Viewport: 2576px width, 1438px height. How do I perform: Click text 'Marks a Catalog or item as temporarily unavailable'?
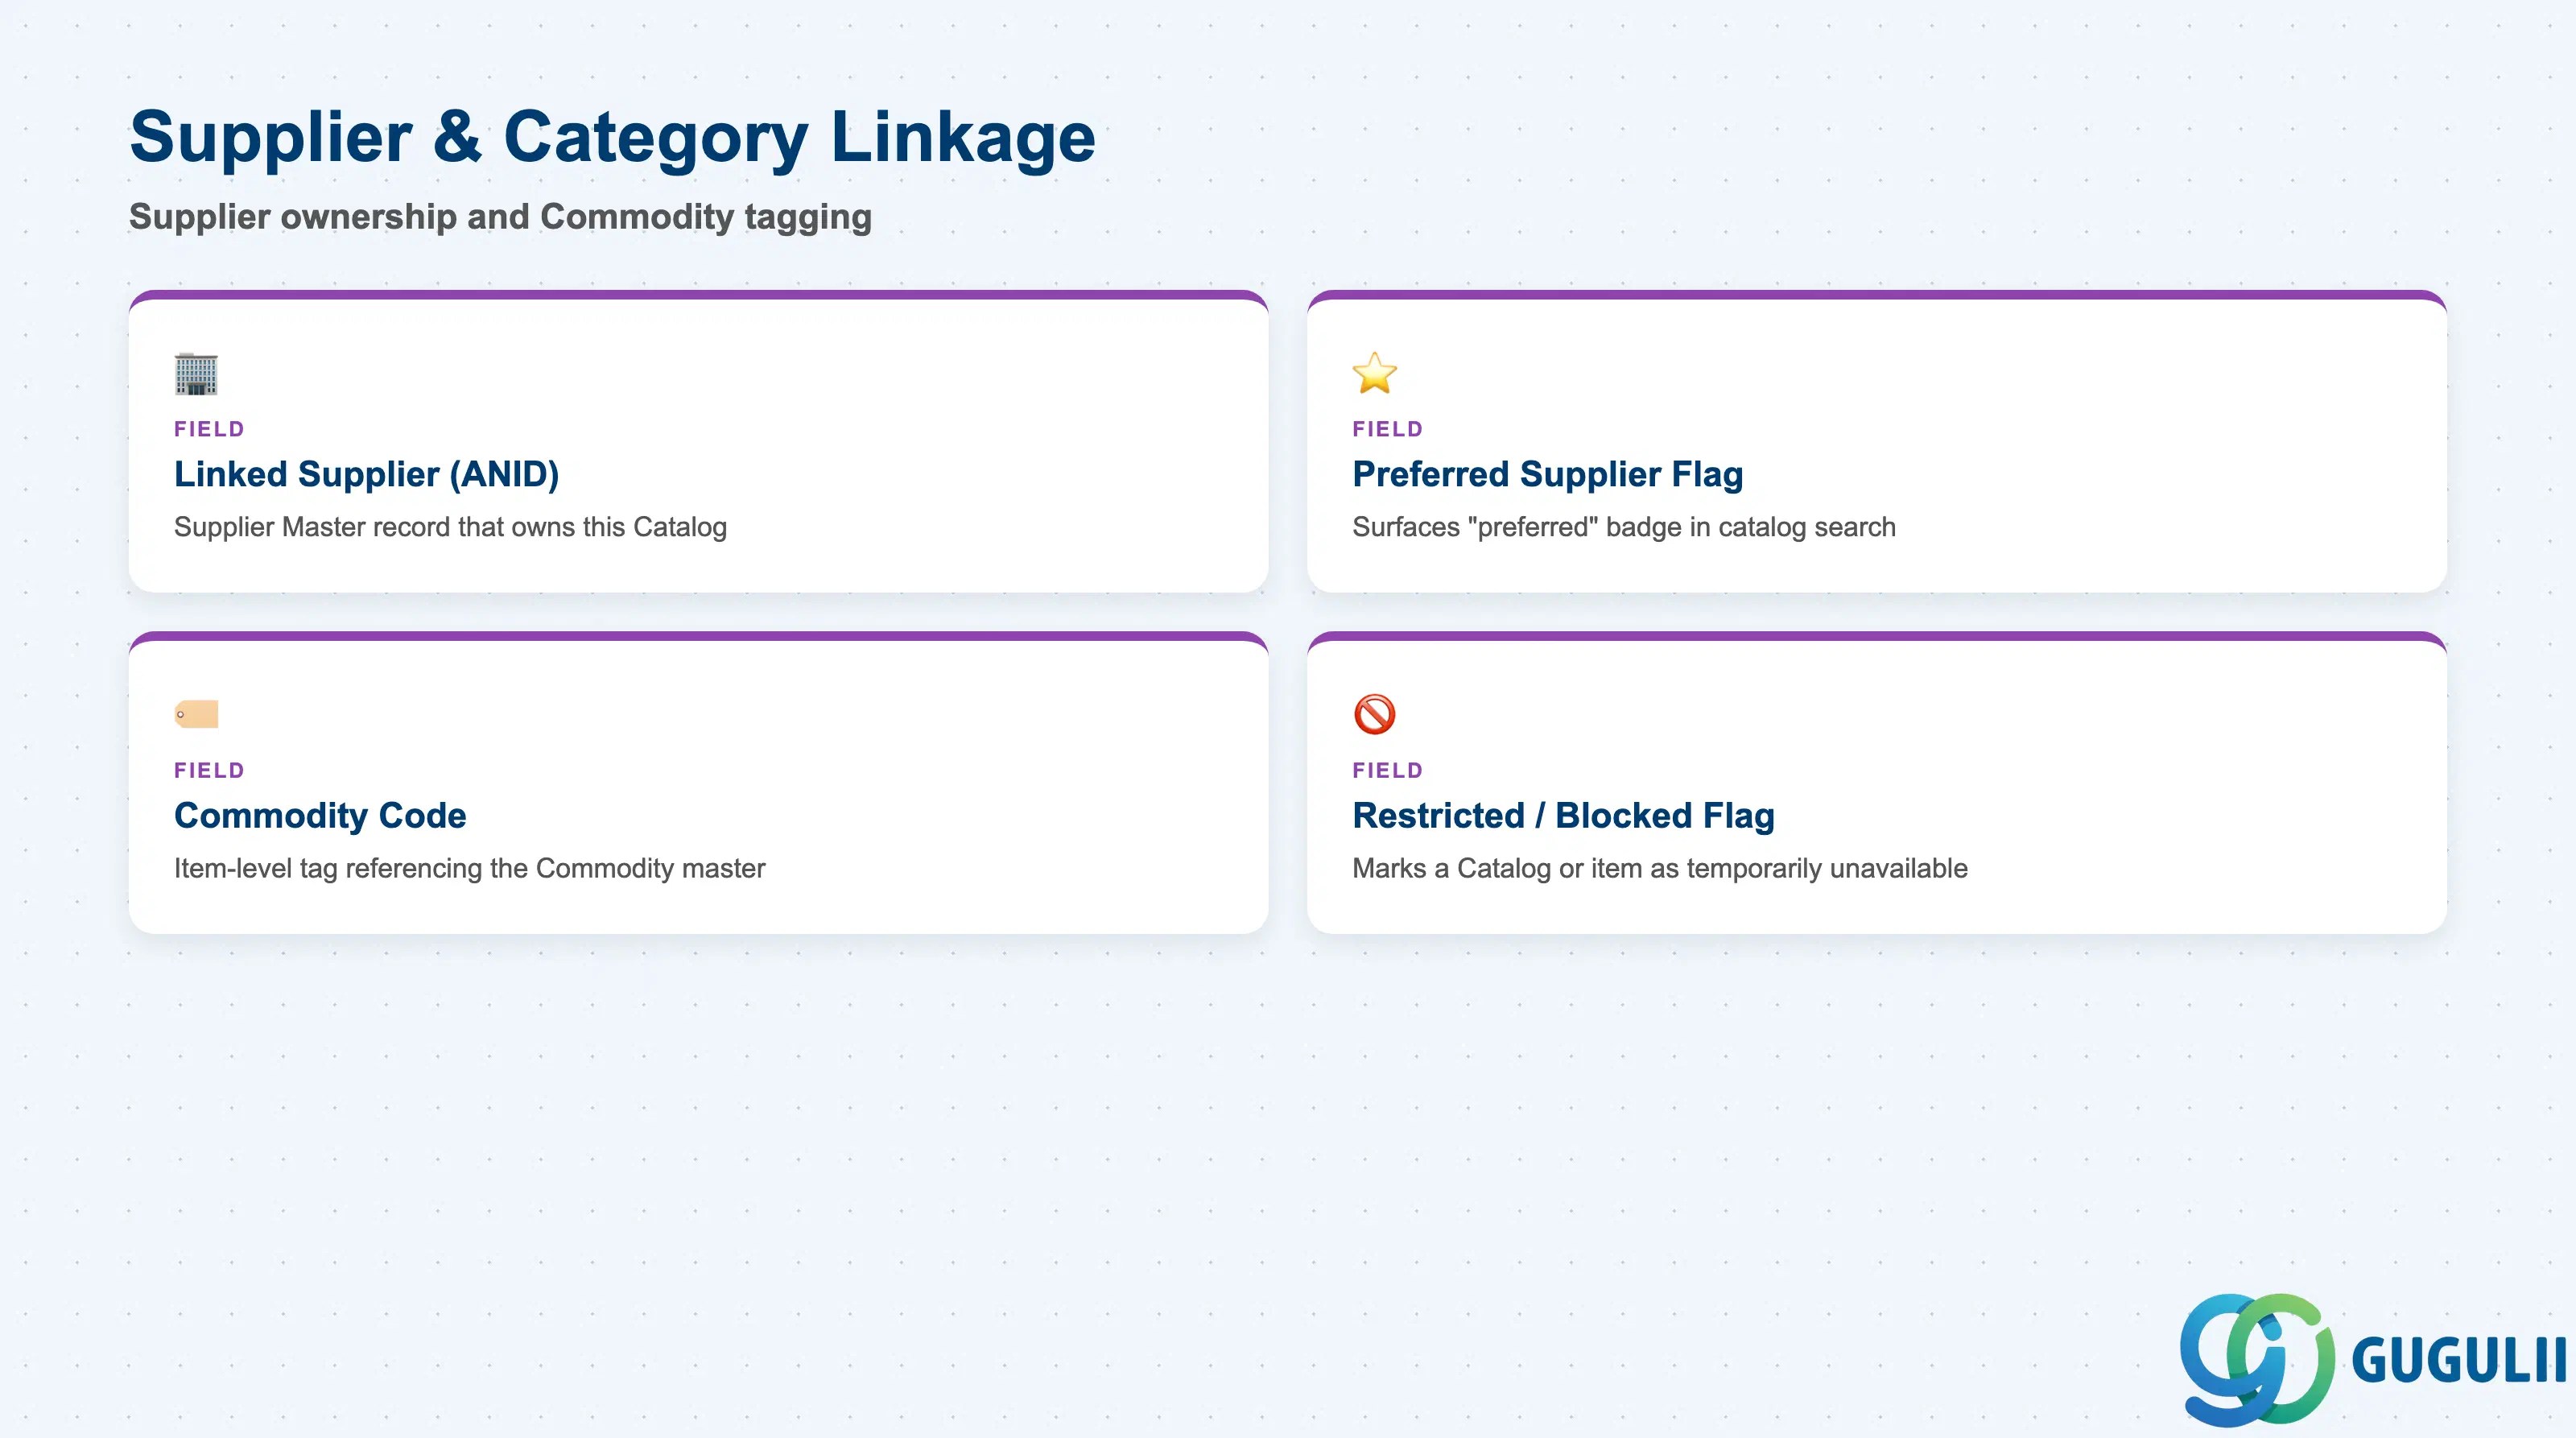(1659, 868)
